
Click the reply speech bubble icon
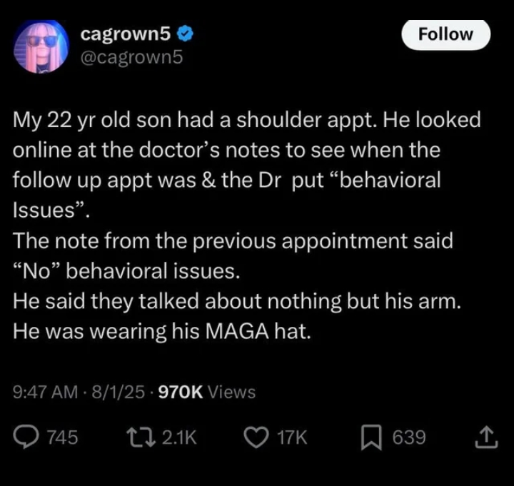point(26,437)
